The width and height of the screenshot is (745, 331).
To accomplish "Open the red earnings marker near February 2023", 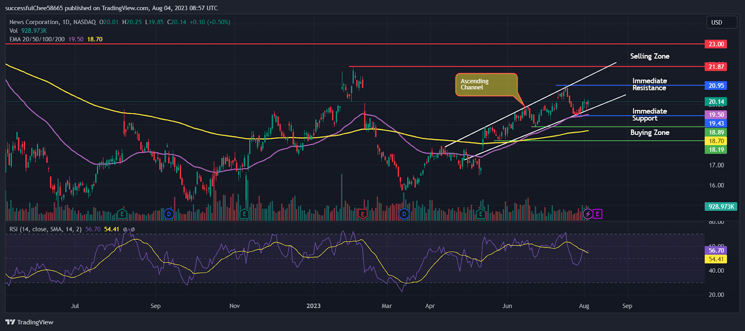I will pos(363,214).
